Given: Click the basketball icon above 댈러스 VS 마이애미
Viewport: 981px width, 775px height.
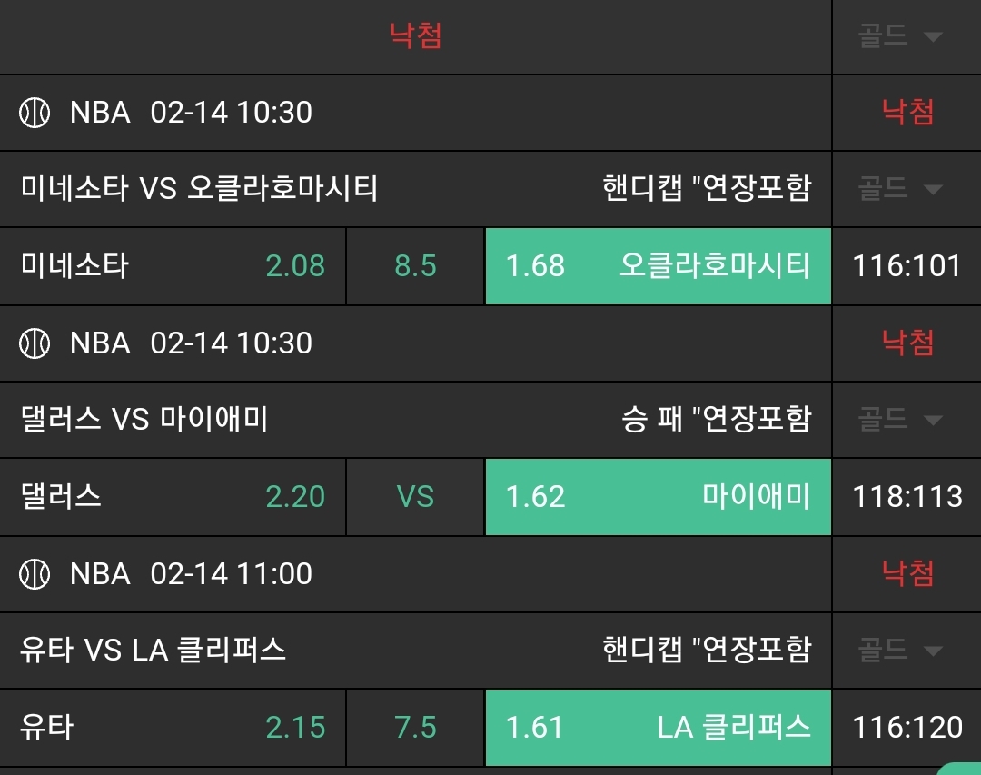Looking at the screenshot, I should point(35,343).
